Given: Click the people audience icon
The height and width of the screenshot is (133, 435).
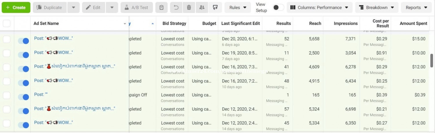Looking at the screenshot, I should click(202, 8).
